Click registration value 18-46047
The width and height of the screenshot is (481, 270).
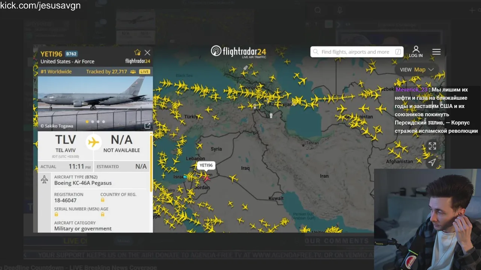click(65, 200)
